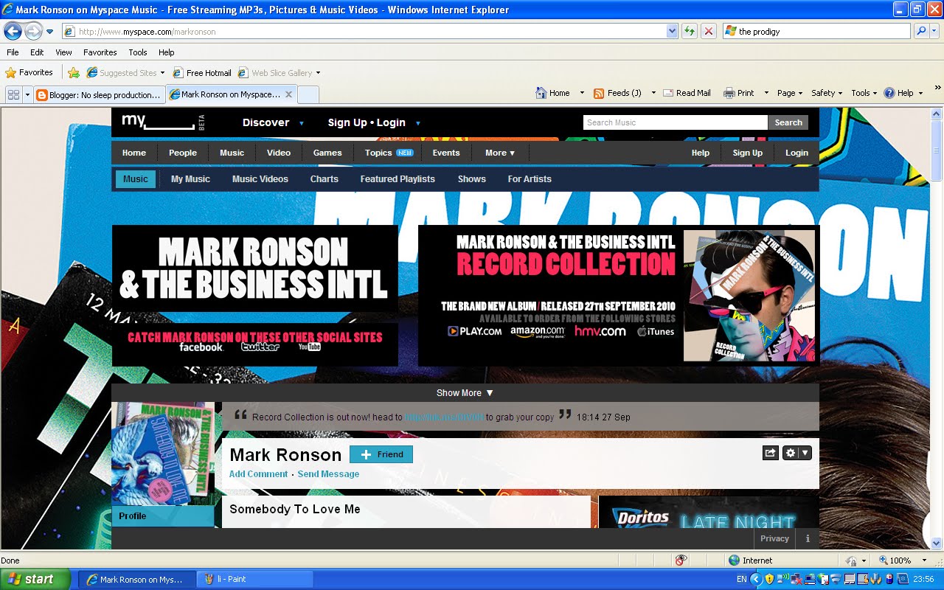Click the Refresh page icon
944x590 pixels.
pos(690,31)
